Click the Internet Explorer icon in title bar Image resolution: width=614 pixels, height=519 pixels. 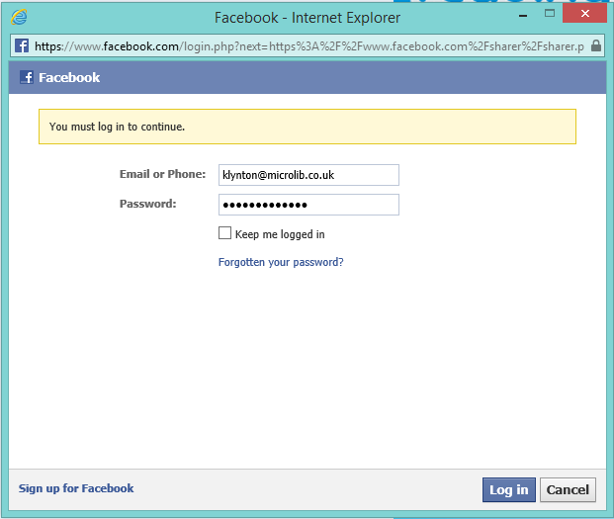[x=19, y=17]
